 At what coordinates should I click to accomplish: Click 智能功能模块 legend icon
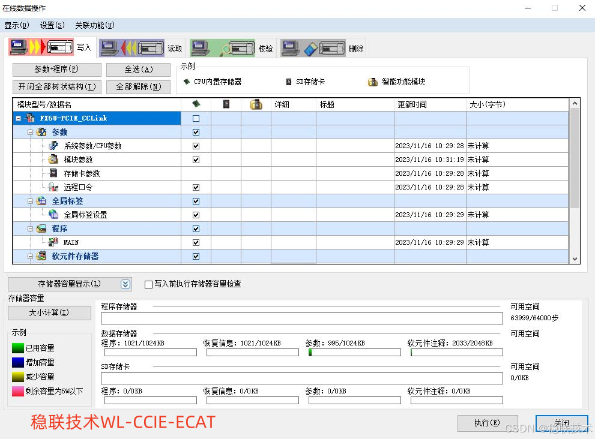[373, 82]
